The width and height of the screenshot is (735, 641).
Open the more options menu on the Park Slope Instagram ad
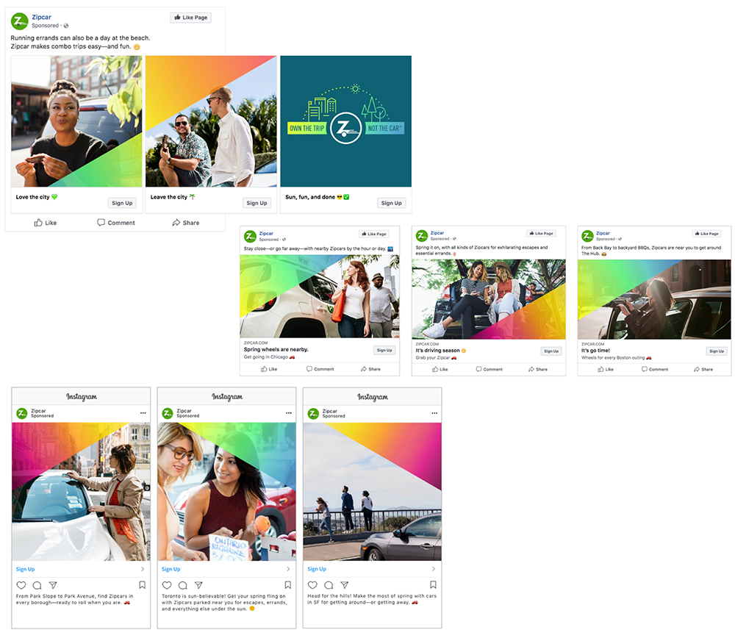(143, 413)
